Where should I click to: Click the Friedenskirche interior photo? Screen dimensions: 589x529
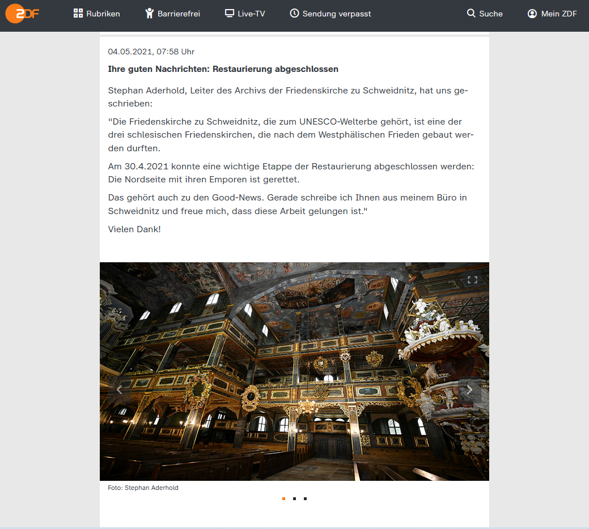pyautogui.click(x=294, y=372)
